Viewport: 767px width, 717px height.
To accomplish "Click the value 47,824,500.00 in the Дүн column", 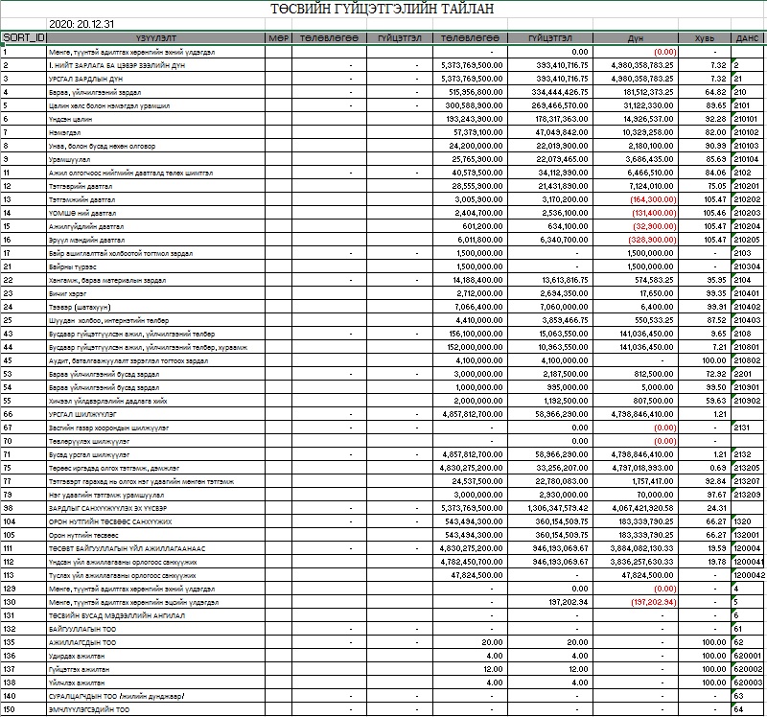I will [648, 575].
